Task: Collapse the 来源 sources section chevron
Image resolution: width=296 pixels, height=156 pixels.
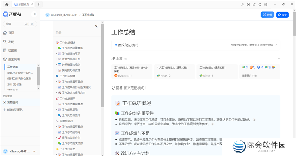Action: click(279, 59)
